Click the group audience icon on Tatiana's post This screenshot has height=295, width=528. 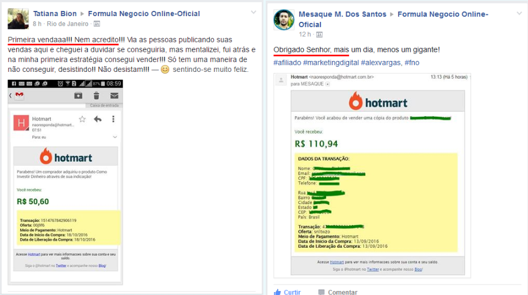click(x=97, y=24)
